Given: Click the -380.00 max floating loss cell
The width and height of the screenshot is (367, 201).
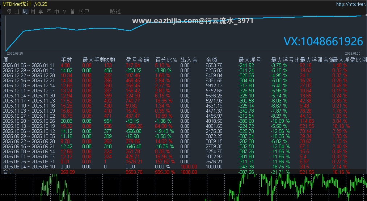Looking at the screenshot, I should click(x=246, y=121).
